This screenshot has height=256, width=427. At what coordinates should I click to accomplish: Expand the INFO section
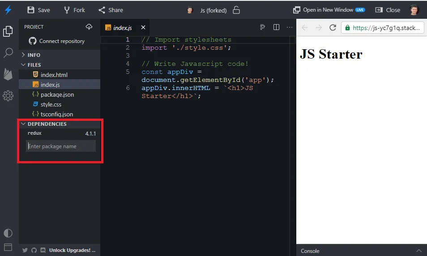tap(60, 55)
